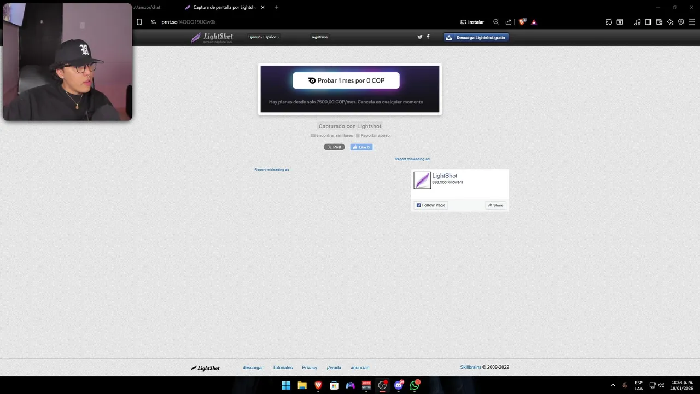700x394 pixels.
Task: Click the LightShot logo in the header
Action: 212,37
